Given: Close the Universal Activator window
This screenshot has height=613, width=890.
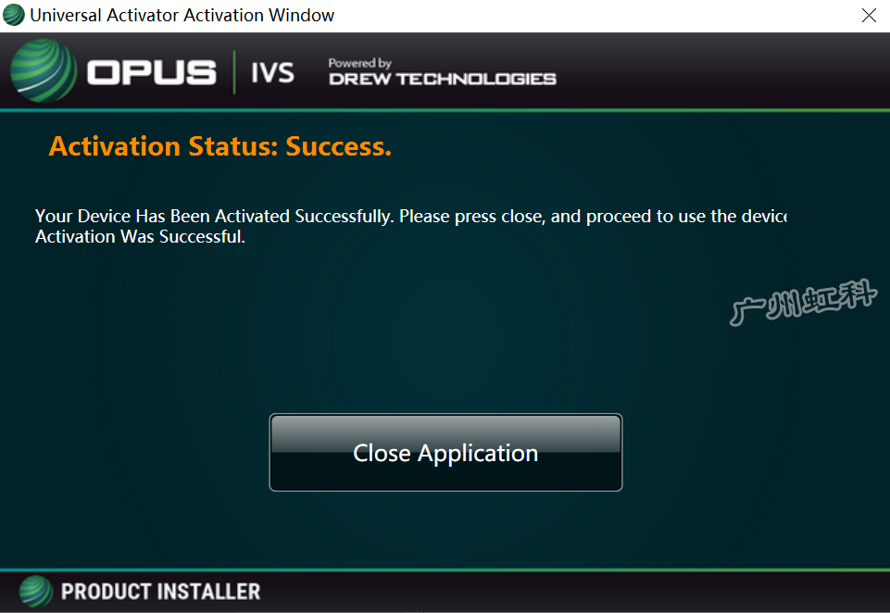Looking at the screenshot, I should pos(869,16).
